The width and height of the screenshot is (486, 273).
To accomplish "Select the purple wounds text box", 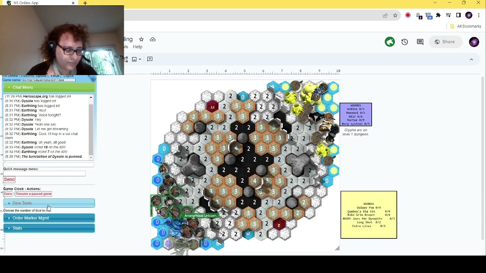I will 356,115.
